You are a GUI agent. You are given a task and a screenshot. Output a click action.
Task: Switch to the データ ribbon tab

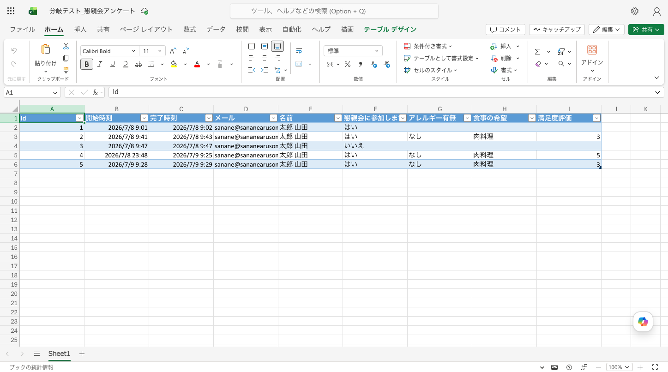[216, 30]
